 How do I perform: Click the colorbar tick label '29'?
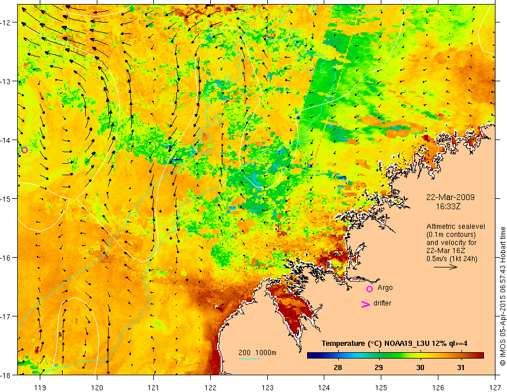379,367
